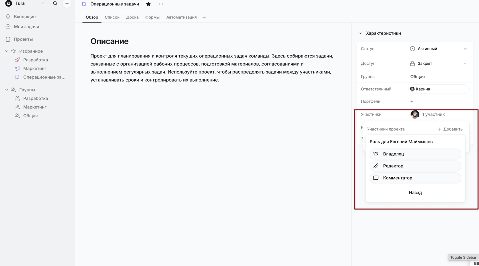Click the megaphone icon for Маркетинг favorite

pyautogui.click(x=17, y=68)
